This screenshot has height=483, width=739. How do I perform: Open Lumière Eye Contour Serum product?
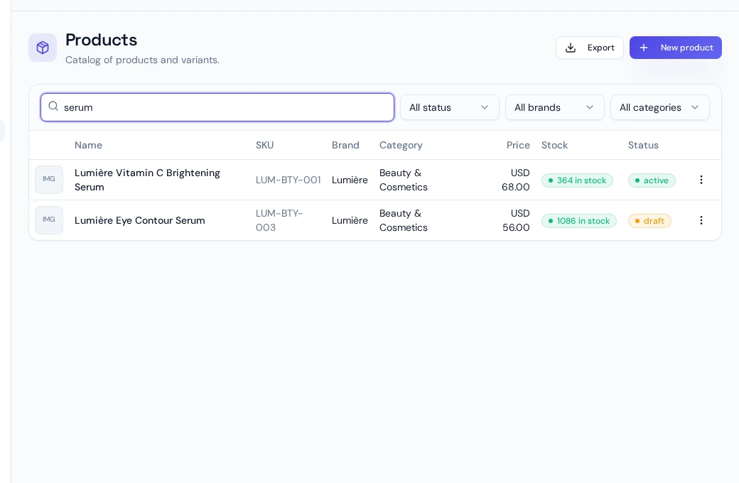[x=139, y=220]
